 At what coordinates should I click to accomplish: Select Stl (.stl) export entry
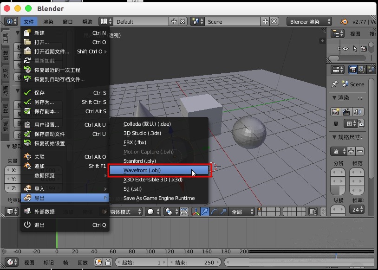coord(159,189)
